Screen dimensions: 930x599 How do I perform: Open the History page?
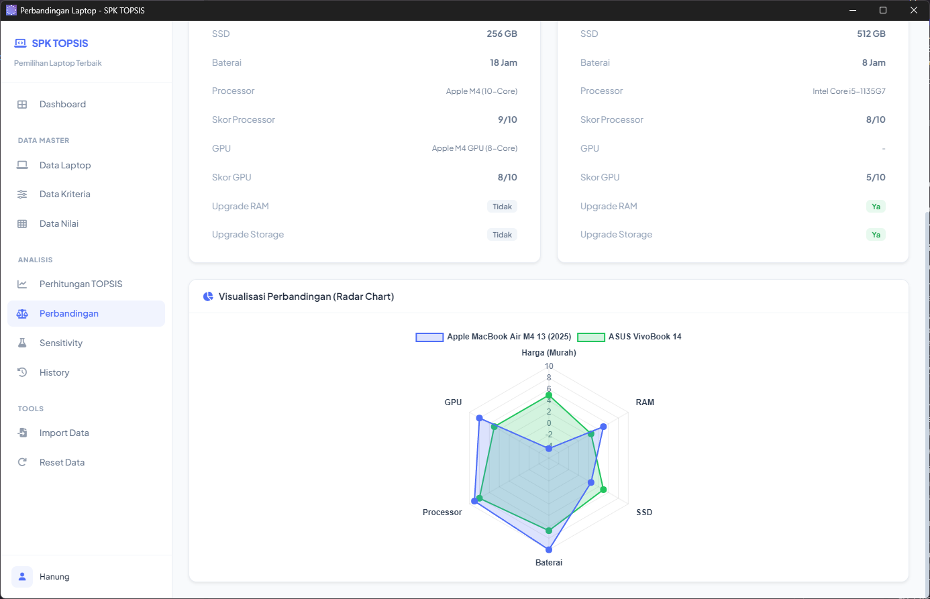click(86, 373)
